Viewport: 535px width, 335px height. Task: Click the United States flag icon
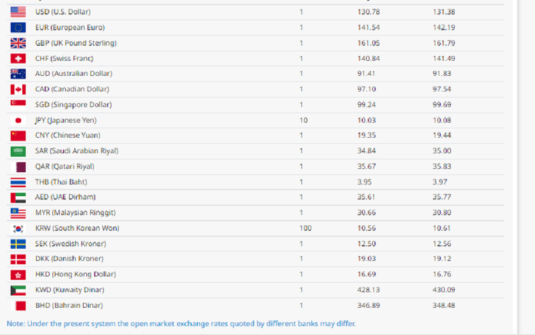(18, 12)
